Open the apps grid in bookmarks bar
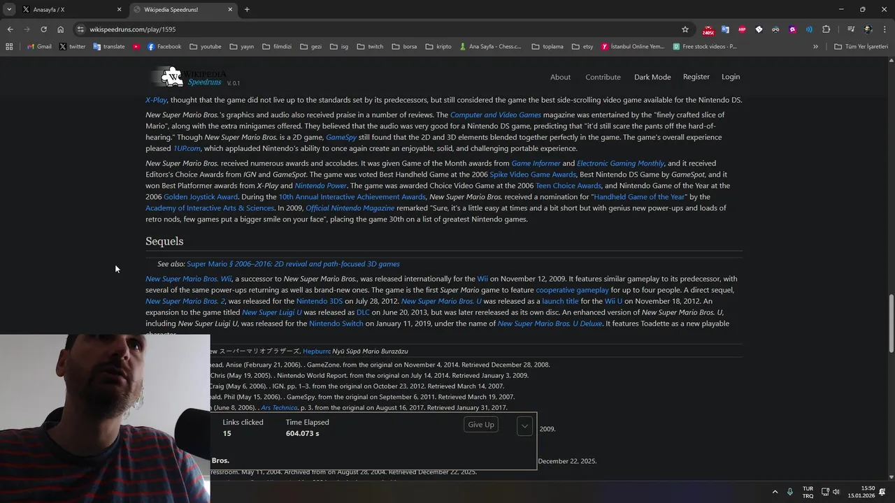 9,47
